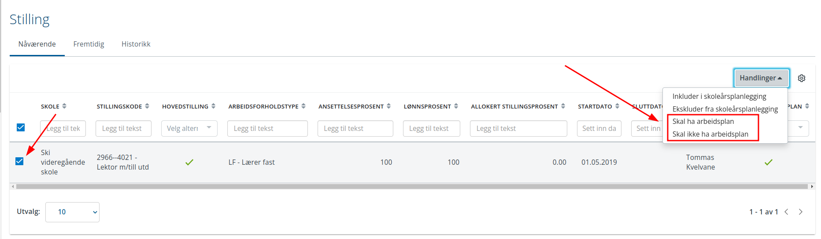Sort by Stillingskode column arrows
Screen dimensions: 821x239
click(x=147, y=106)
